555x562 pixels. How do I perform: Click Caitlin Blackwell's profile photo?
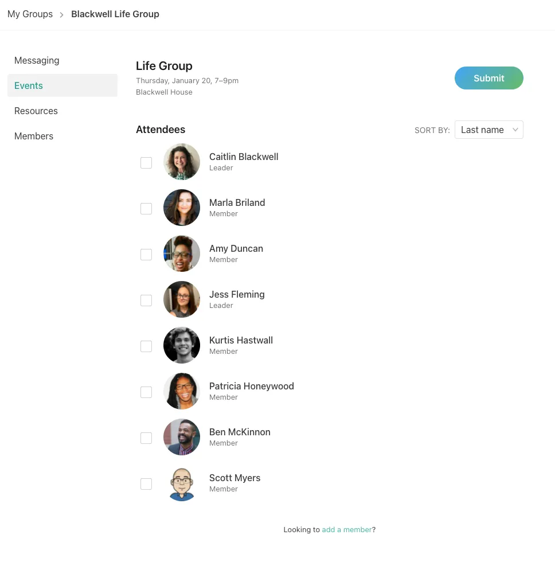182,162
